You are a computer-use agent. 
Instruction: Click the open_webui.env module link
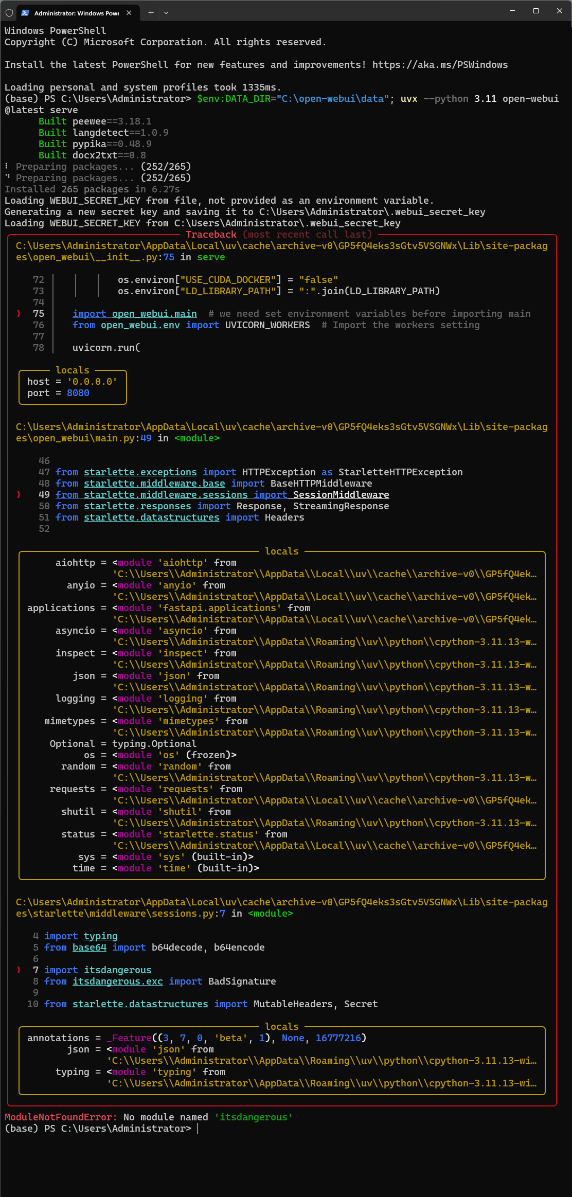click(x=140, y=325)
